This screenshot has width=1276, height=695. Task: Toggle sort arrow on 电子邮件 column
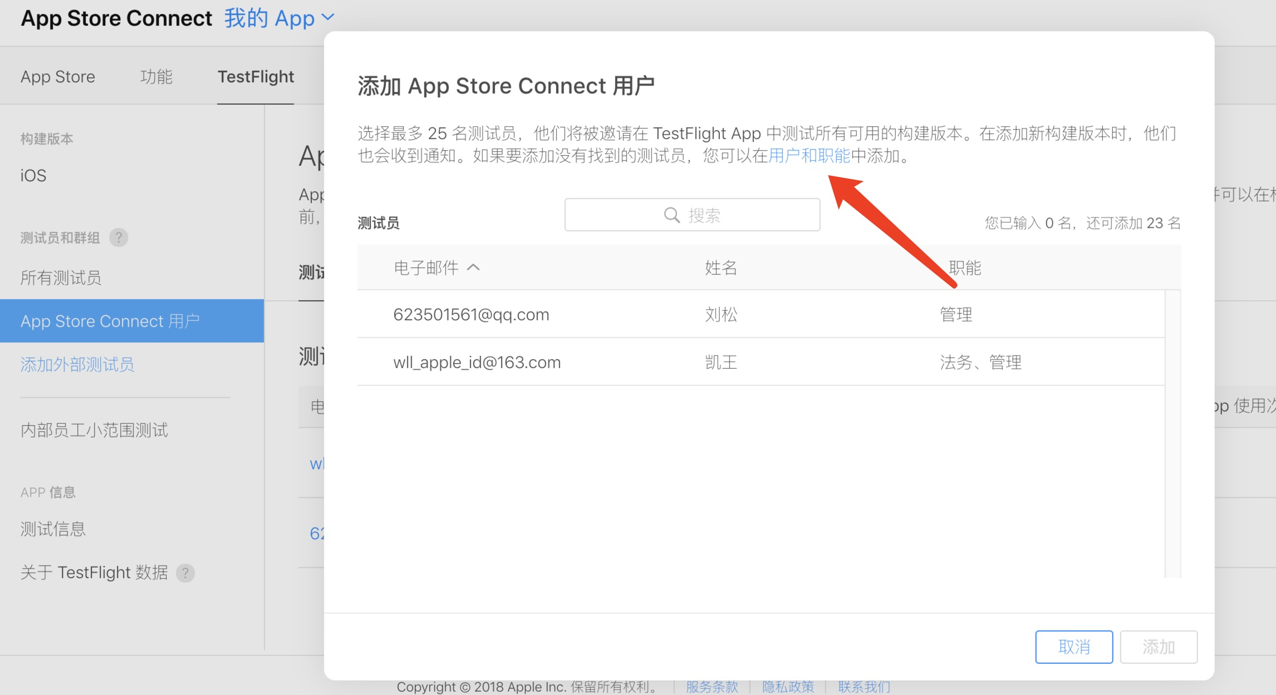click(473, 268)
